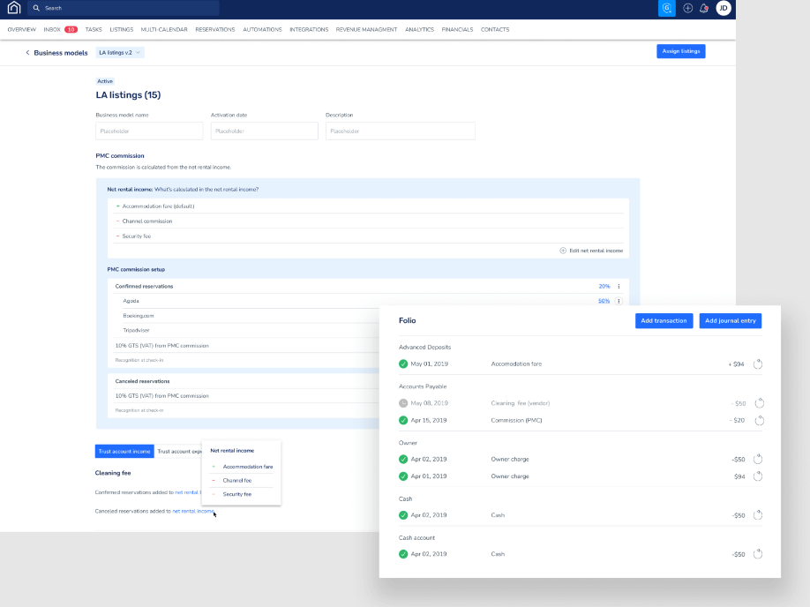The image size is (810, 607).
Task: Click the Assign listings button
Action: coord(679,51)
